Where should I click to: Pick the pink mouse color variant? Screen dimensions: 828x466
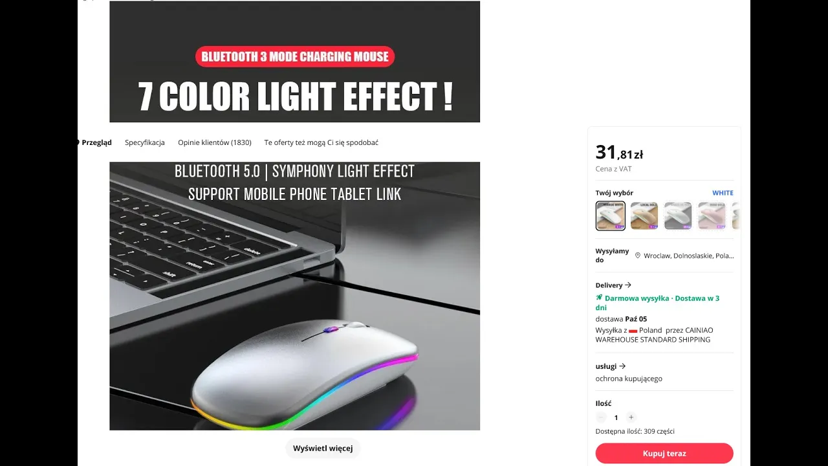click(712, 216)
